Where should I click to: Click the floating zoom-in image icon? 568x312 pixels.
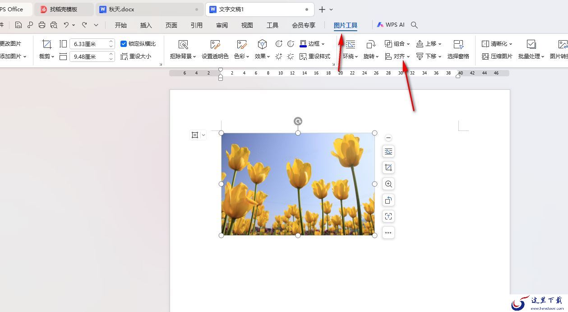[388, 184]
